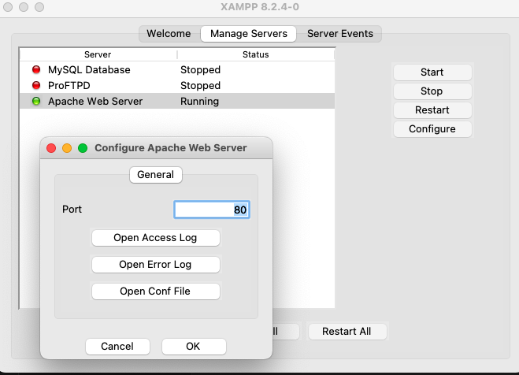Click the Restart server button

[432, 110]
